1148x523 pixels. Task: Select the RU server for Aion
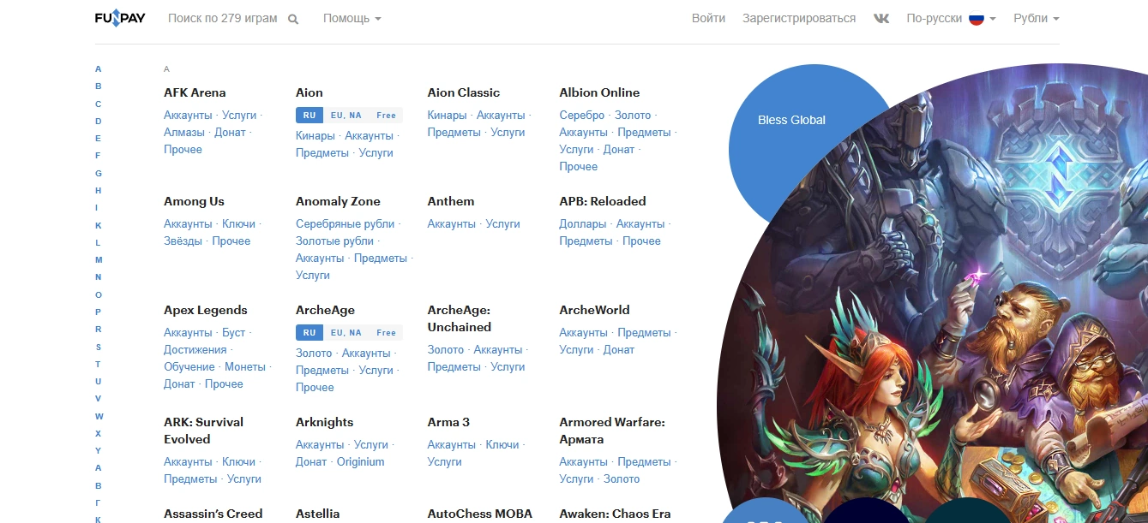[310, 115]
